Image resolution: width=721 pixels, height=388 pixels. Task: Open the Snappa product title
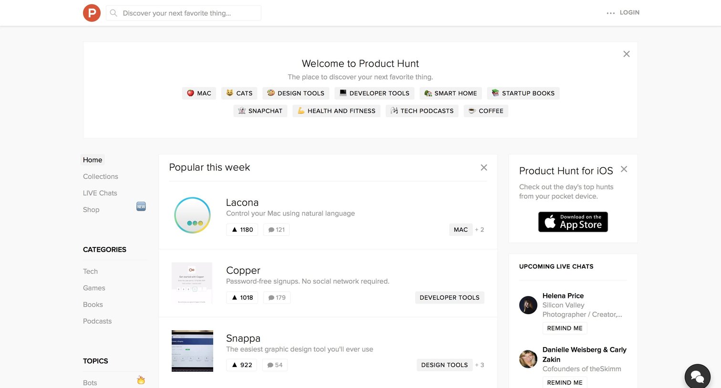[x=243, y=338]
